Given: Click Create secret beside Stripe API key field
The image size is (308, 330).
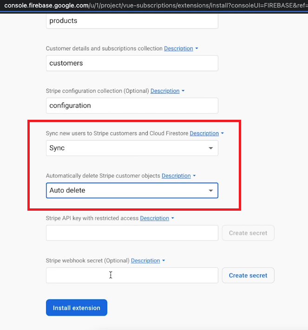Looking at the screenshot, I should click(248, 233).
